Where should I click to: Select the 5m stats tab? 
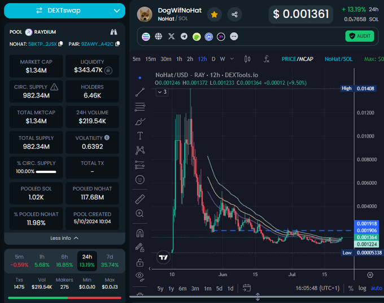tap(19, 261)
